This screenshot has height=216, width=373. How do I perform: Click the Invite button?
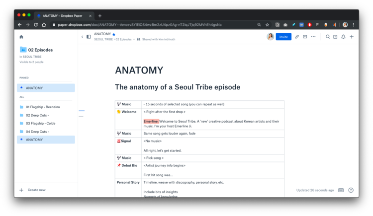[283, 37]
